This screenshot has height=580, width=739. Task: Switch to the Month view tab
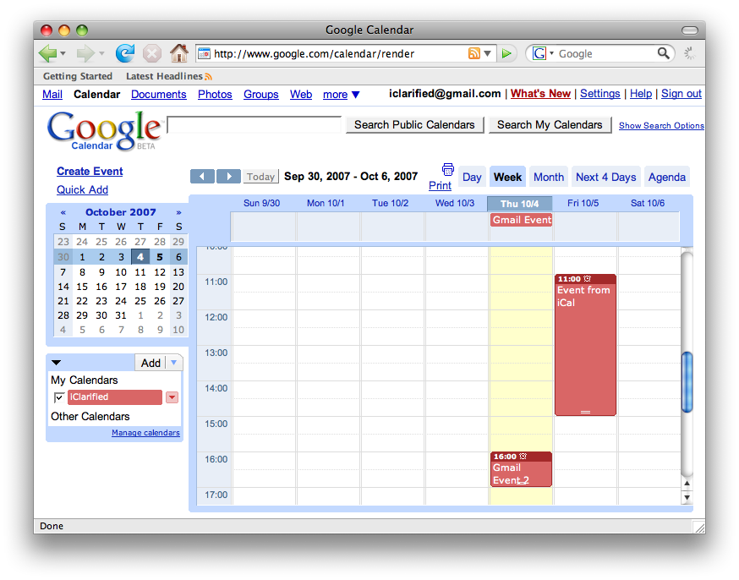tap(548, 176)
